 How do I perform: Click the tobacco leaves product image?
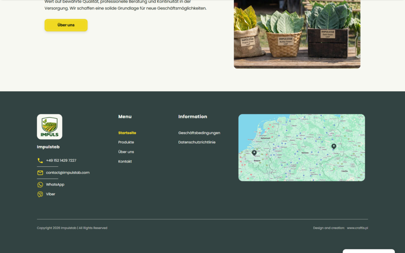coord(297,34)
